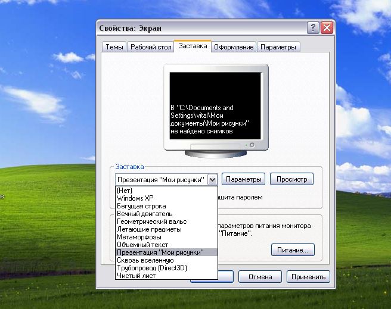Click the Отмена button
This screenshot has width=391, height=309.
260,277
